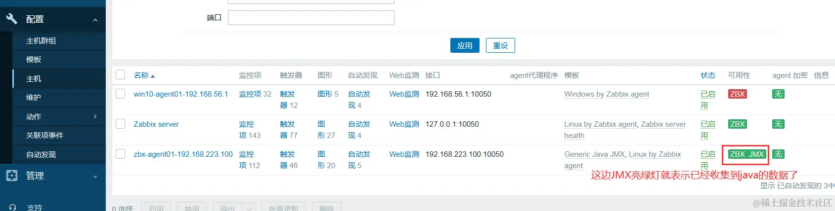835x211 pixels.
Task: Open 监控项 143 for Zabbix server
Action: pos(247,130)
